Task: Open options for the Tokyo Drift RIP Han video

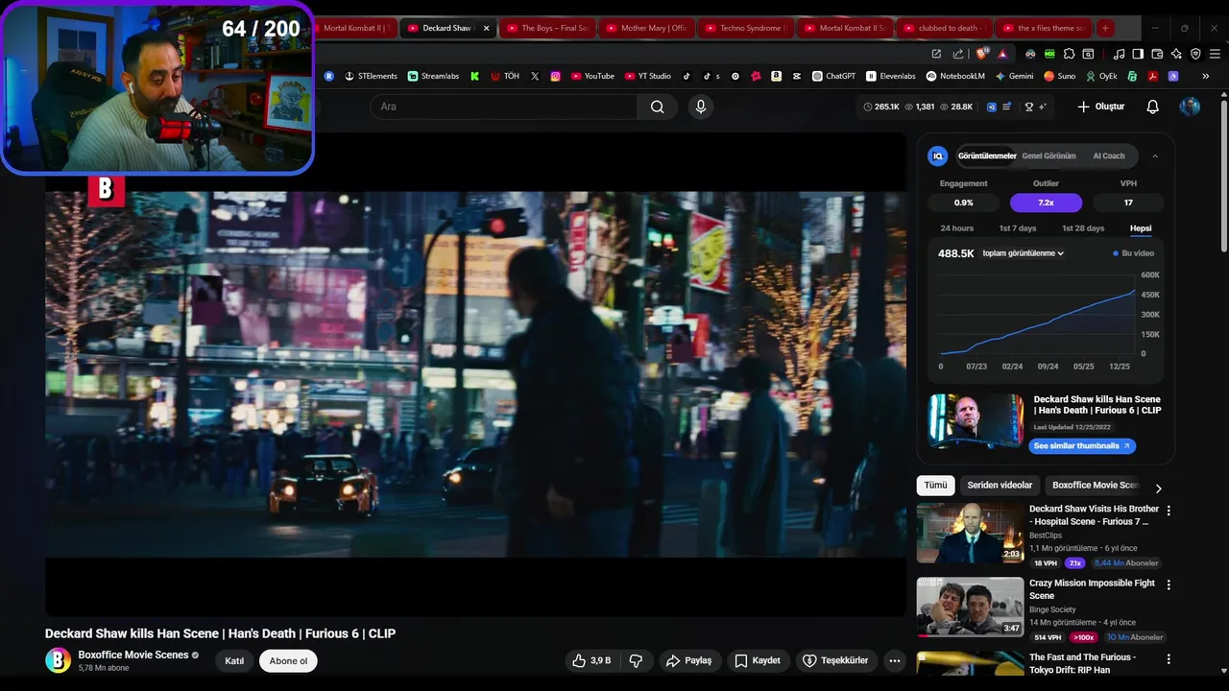Action: [x=1169, y=659]
